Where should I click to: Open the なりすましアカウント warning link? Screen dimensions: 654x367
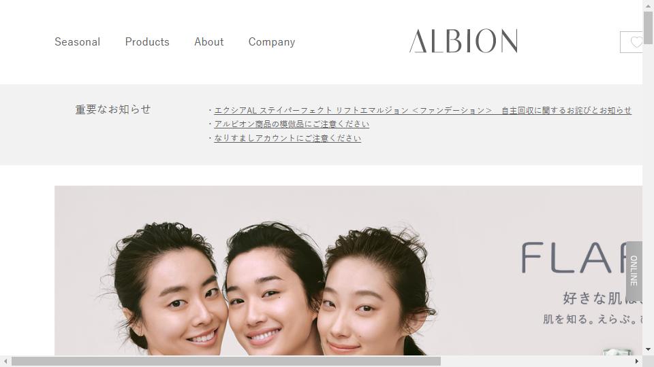287,138
